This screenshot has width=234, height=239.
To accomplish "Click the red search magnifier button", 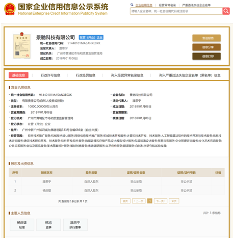I will tap(226, 11).
